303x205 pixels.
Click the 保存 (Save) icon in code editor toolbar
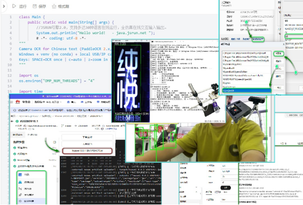35,6
